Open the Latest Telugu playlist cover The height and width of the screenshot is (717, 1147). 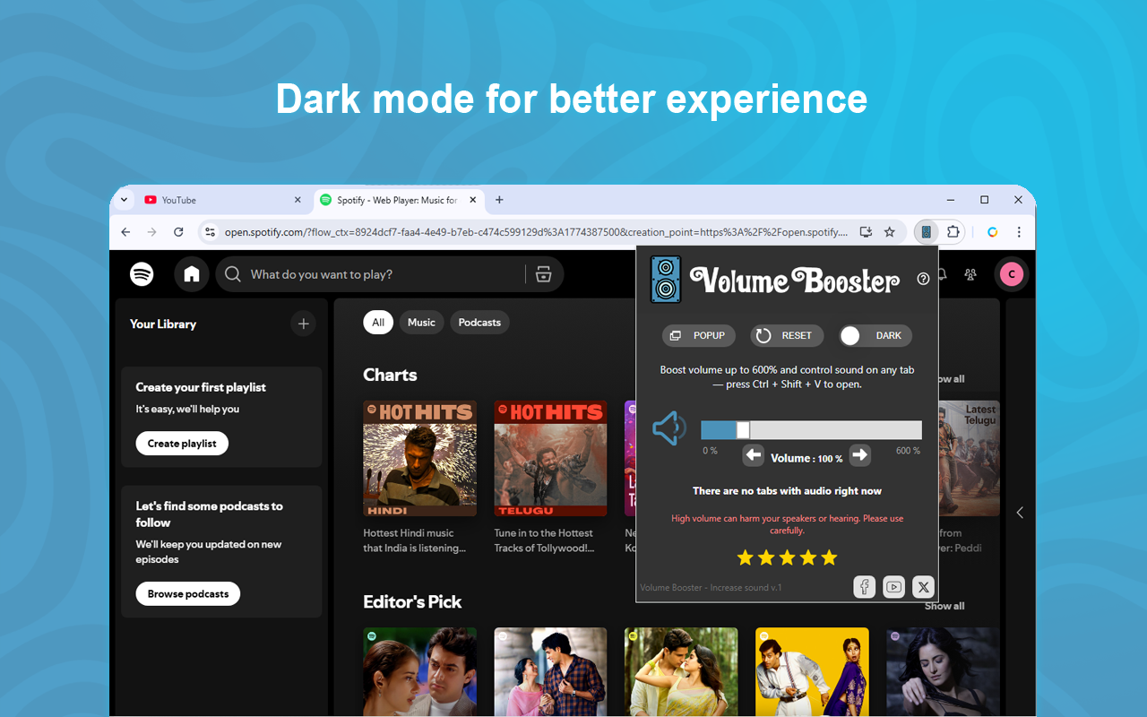pyautogui.click(x=969, y=459)
